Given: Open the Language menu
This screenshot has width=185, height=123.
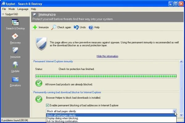Looking at the screenshot, I should [23, 9].
